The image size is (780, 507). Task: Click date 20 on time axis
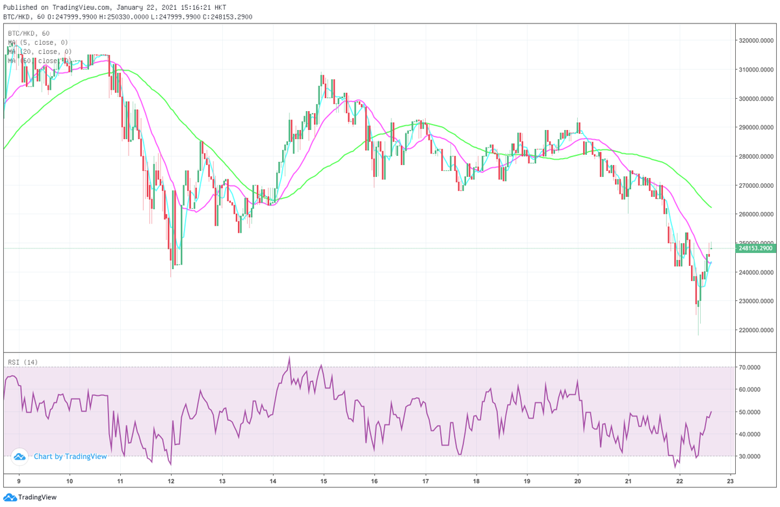[578, 482]
